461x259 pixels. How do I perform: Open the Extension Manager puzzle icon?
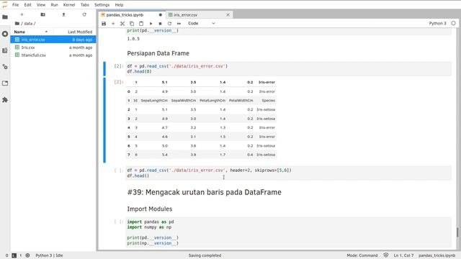(5, 100)
